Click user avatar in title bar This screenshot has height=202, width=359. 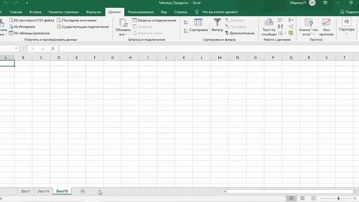coord(312,3)
